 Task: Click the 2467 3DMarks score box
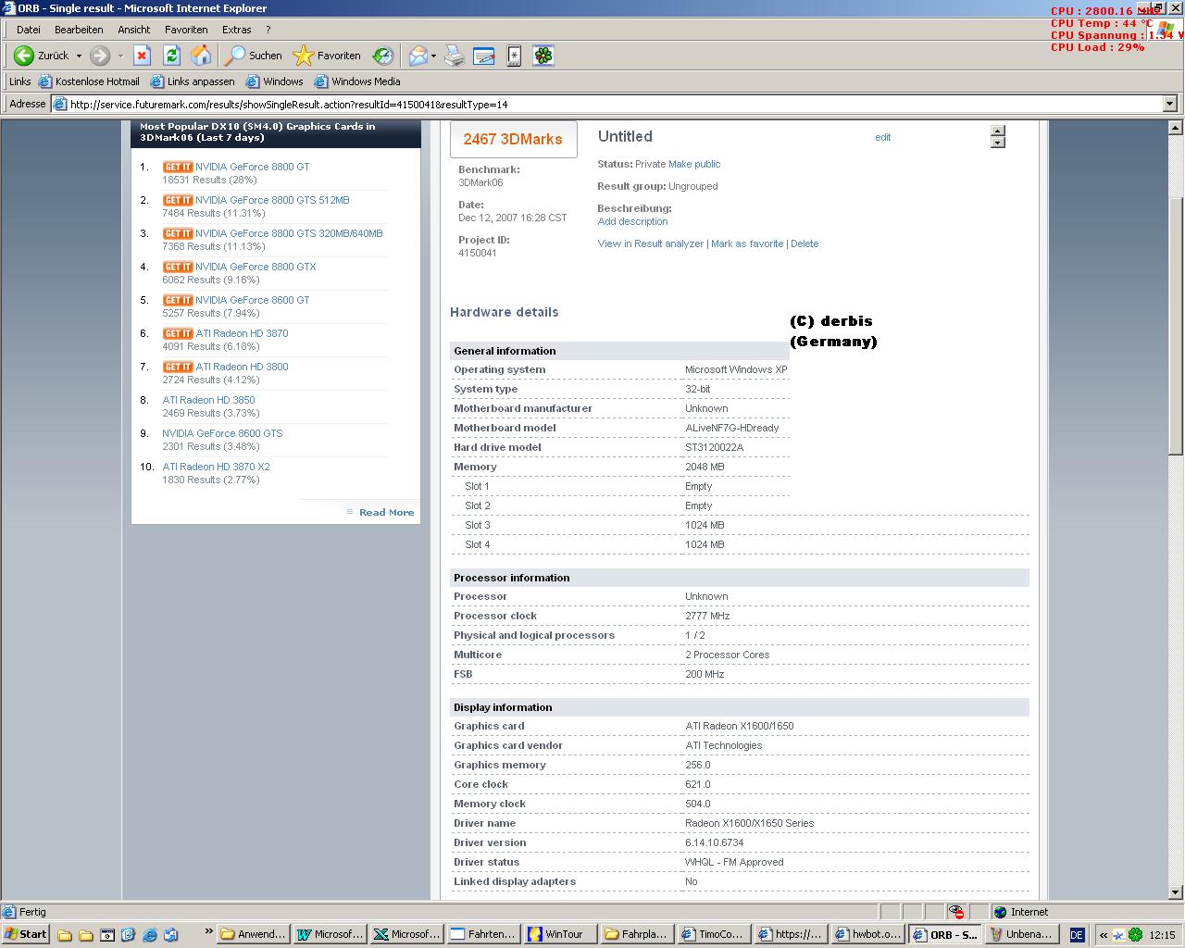[513, 139]
